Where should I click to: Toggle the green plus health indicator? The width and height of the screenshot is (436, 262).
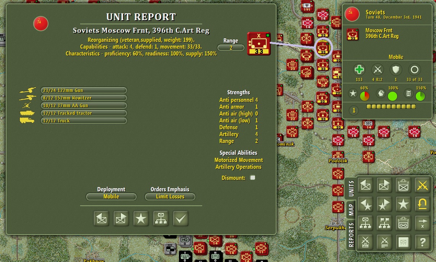coord(359,70)
